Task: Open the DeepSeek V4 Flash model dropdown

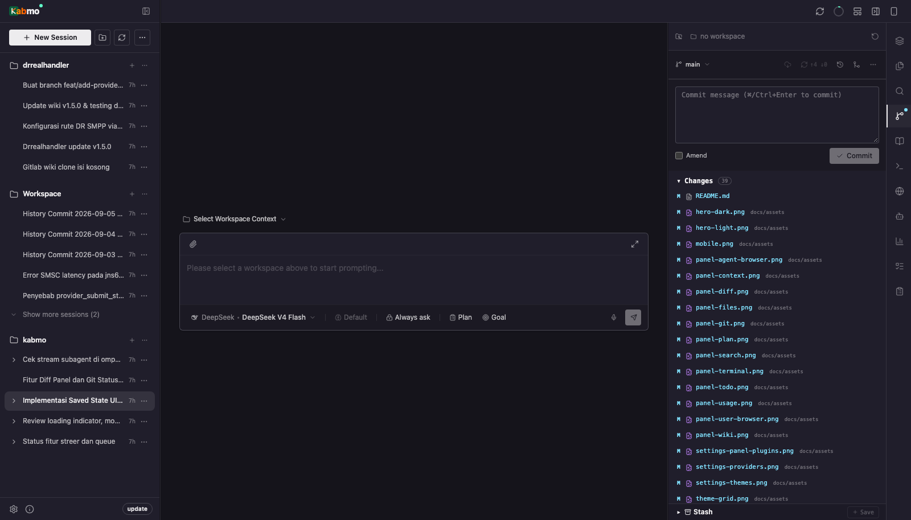Action: [253, 317]
